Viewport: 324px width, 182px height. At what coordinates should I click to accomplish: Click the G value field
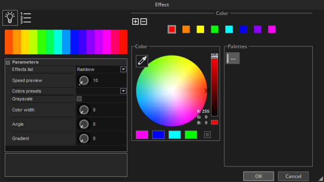[x=206, y=117]
